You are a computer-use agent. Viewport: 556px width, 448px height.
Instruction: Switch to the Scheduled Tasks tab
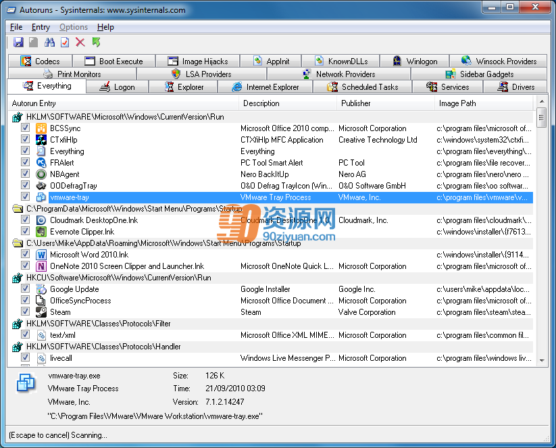pos(362,87)
